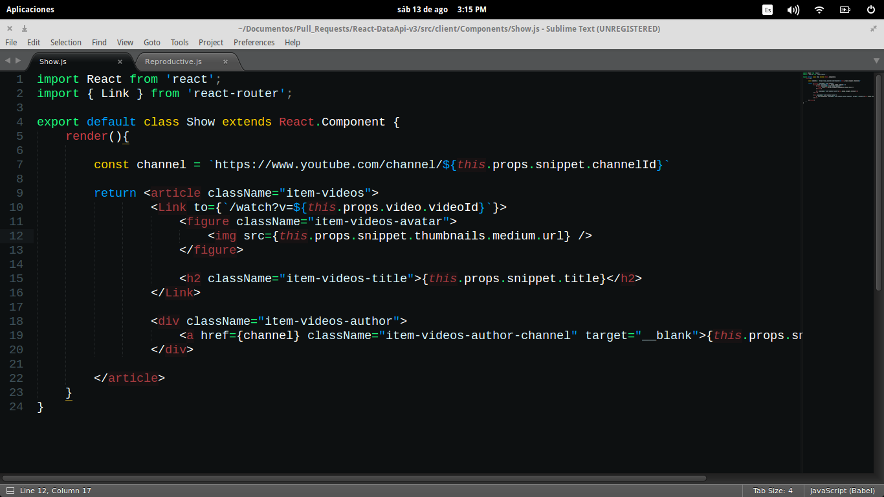The height and width of the screenshot is (497, 884).
Task: Open the Tools menu
Action: [x=179, y=42]
